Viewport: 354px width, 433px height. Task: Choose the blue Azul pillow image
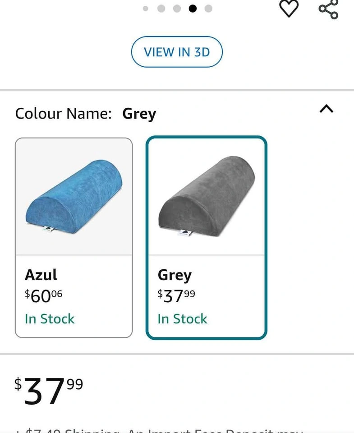[74, 197]
